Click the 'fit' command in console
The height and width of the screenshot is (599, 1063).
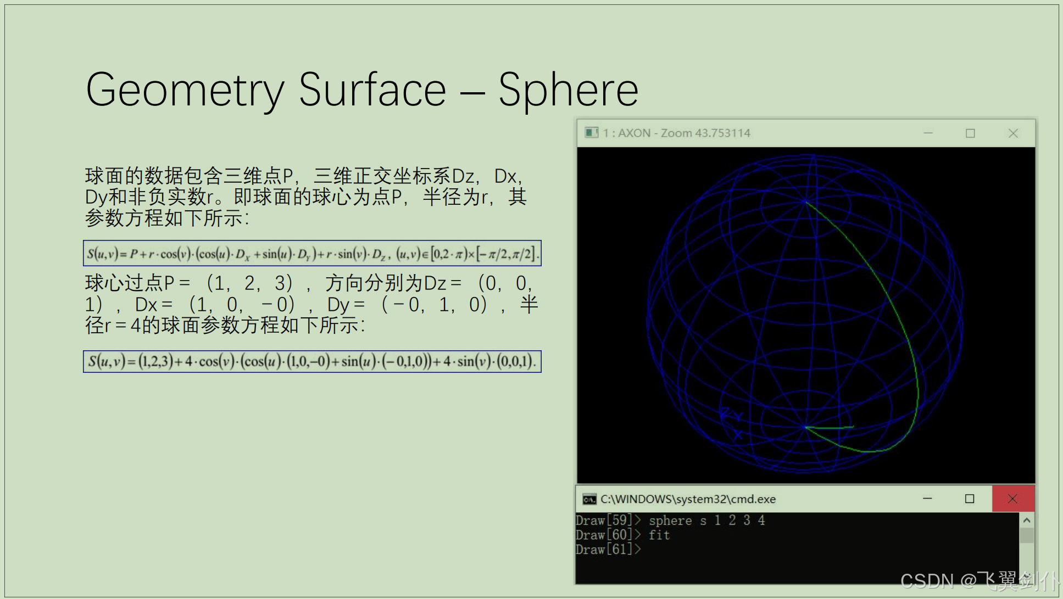click(659, 535)
